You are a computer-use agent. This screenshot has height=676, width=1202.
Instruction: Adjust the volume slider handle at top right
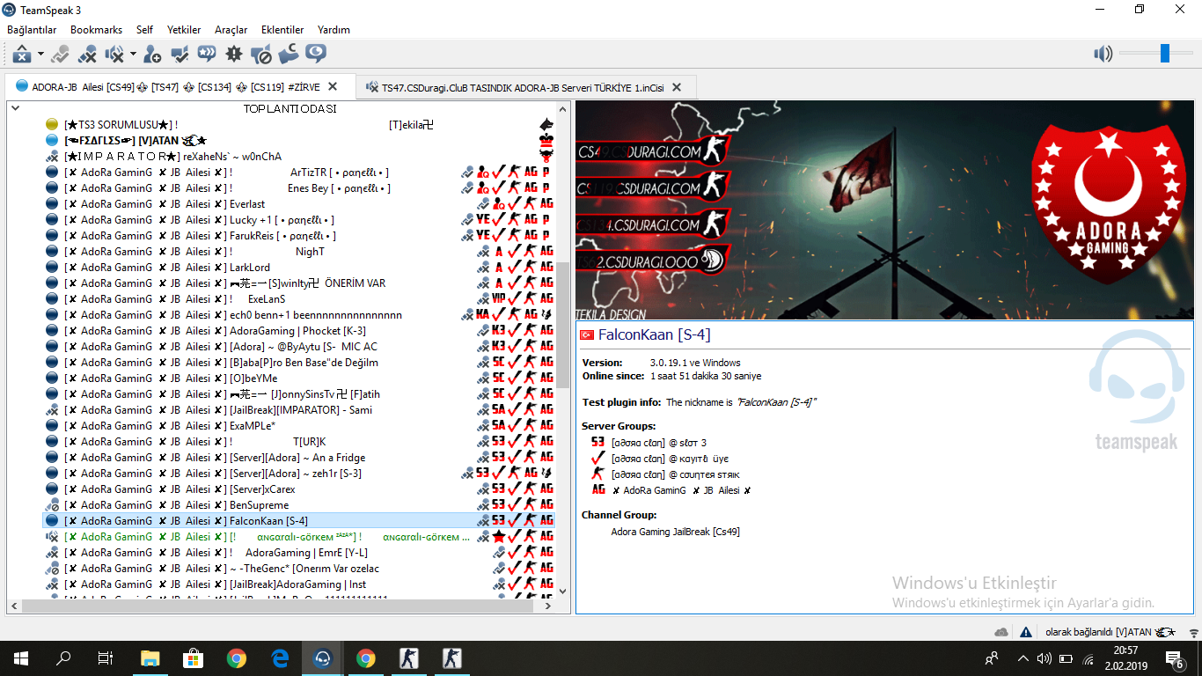(x=1165, y=54)
